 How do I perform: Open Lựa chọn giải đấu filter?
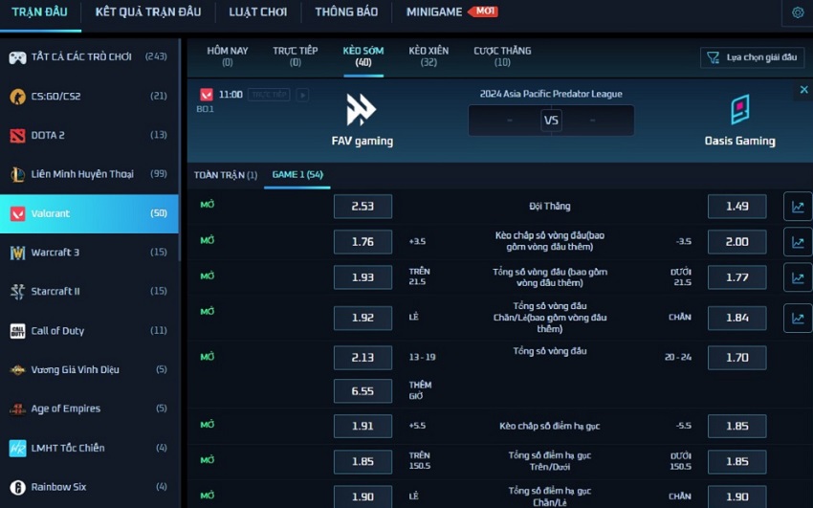pos(753,57)
